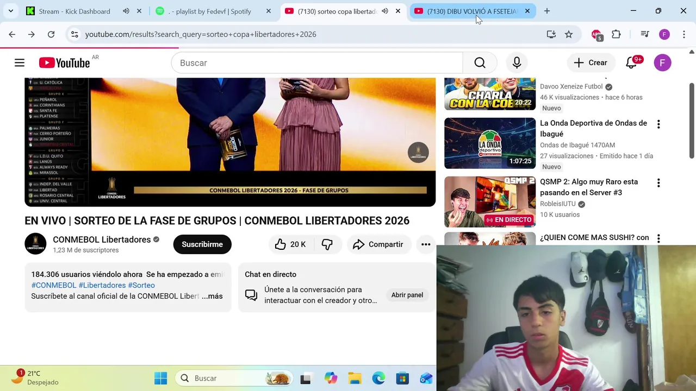Open File Explorer from taskbar

(355, 379)
